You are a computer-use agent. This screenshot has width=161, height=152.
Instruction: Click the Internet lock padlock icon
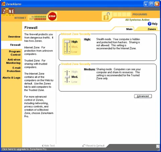point(107,16)
